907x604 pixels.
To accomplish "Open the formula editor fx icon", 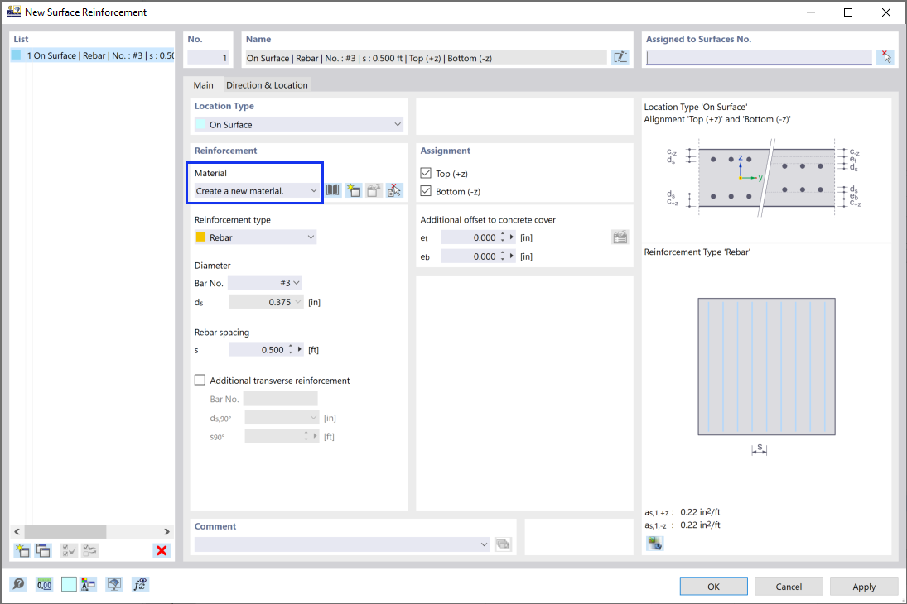I will click(140, 584).
